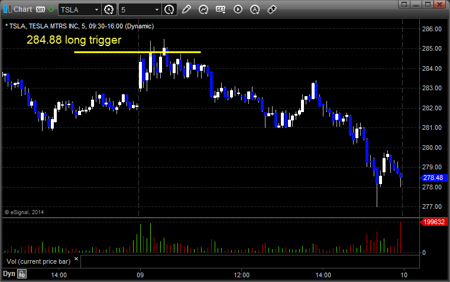Click the 283.00 price axis label
Screen dimensions: 450x282
coord(432,88)
